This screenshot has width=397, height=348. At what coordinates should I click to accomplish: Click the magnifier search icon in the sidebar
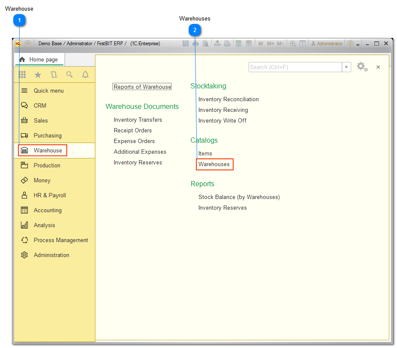pyautogui.click(x=69, y=74)
